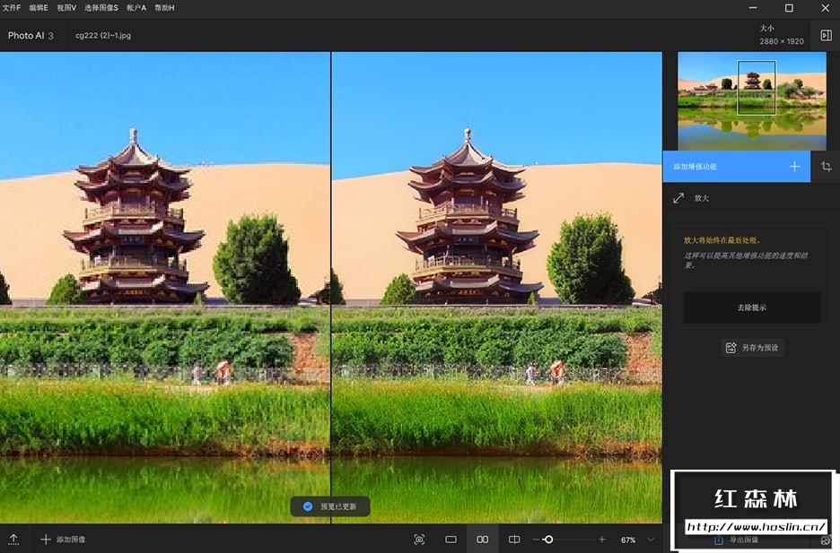Click the 去除提示 button
This screenshot has width=840, height=553.
click(752, 307)
